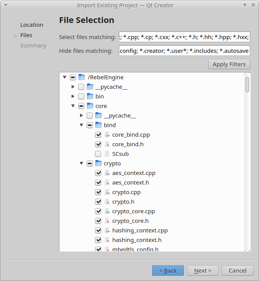The width and height of the screenshot is (259, 281).
Task: Collapse the crypto folder node
Action: click(x=82, y=163)
